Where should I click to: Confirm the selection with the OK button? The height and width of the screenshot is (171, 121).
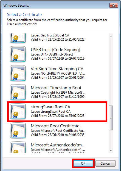(x=83, y=163)
